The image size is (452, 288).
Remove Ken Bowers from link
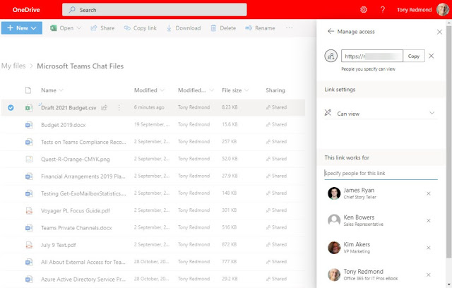[429, 221]
